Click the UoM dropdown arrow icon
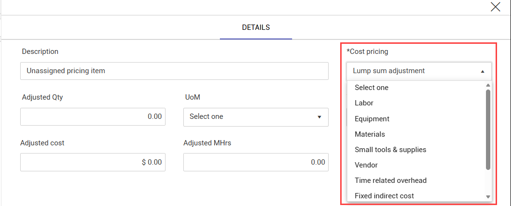 tap(319, 117)
